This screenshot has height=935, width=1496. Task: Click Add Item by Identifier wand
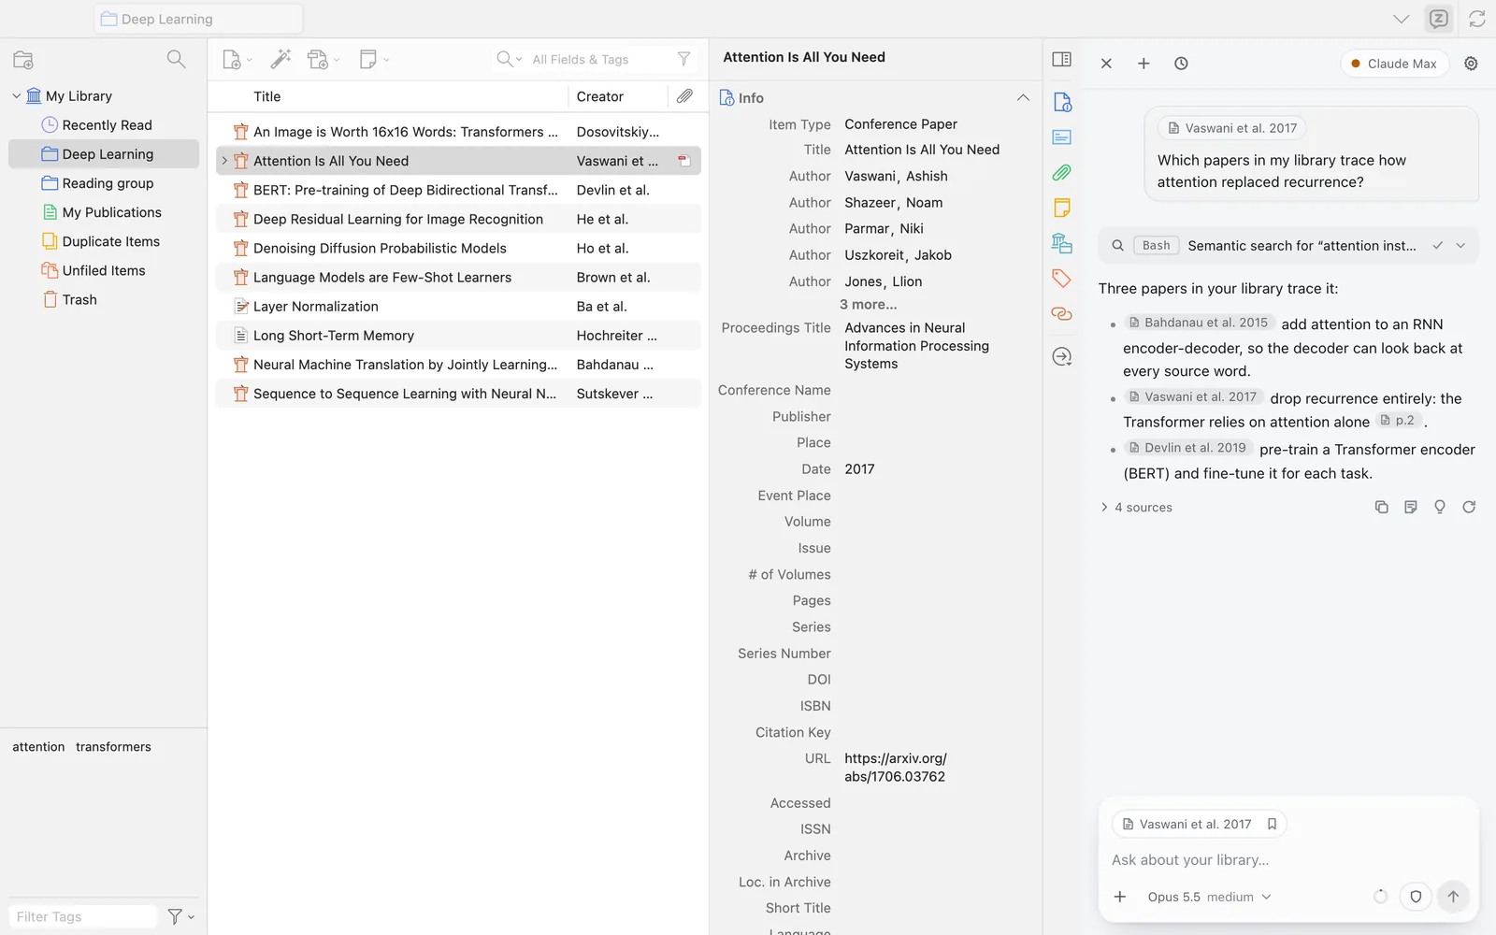tap(280, 59)
